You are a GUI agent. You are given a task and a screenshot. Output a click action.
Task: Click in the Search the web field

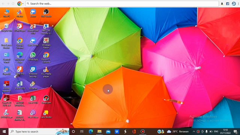(122, 4)
